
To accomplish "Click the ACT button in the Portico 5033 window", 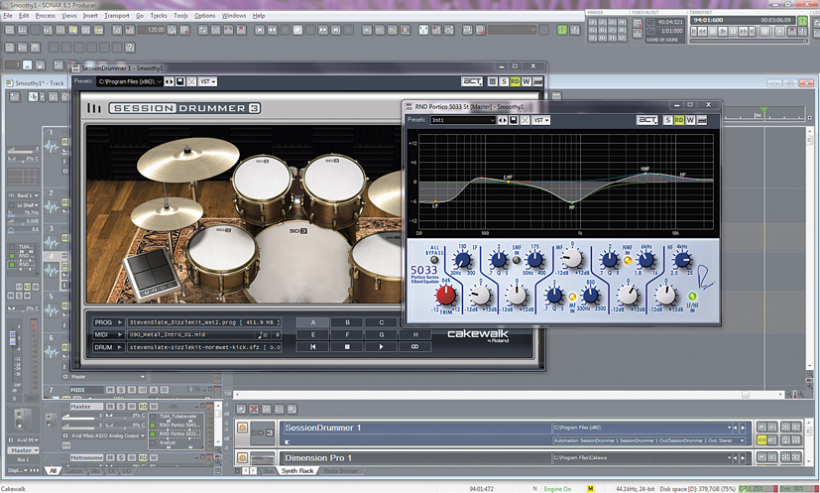I will pos(646,120).
